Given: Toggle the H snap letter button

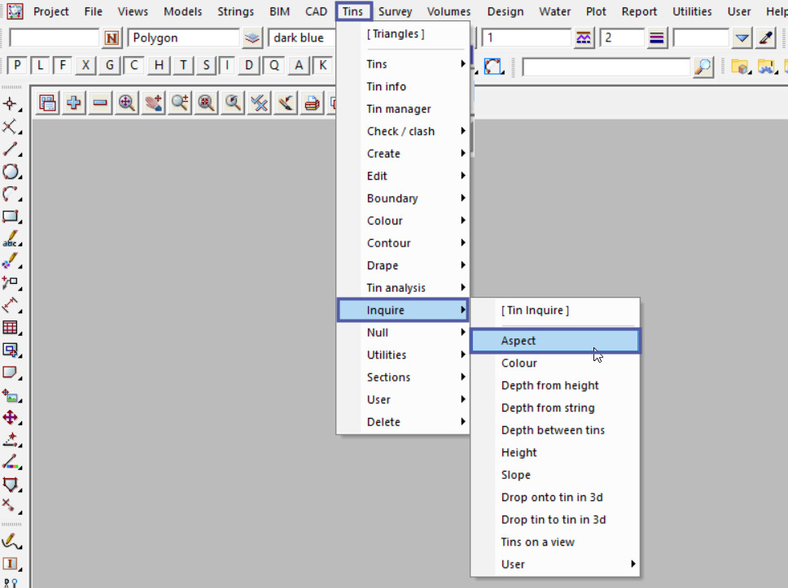Looking at the screenshot, I should coord(160,66).
